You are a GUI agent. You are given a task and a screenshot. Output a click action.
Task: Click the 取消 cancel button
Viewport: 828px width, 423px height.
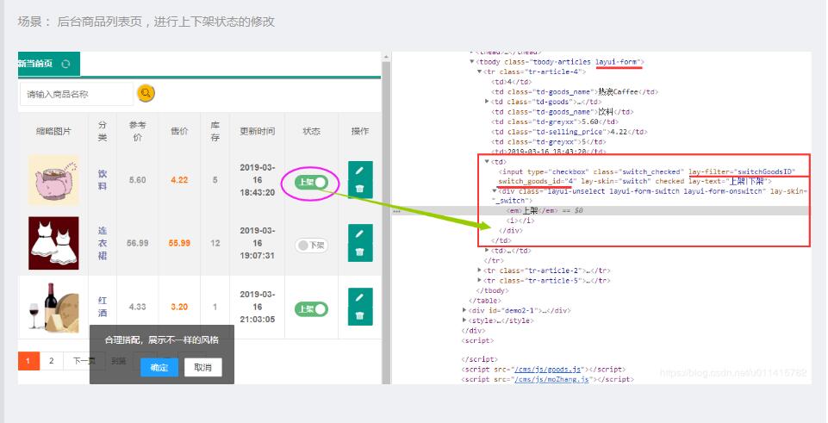click(202, 368)
